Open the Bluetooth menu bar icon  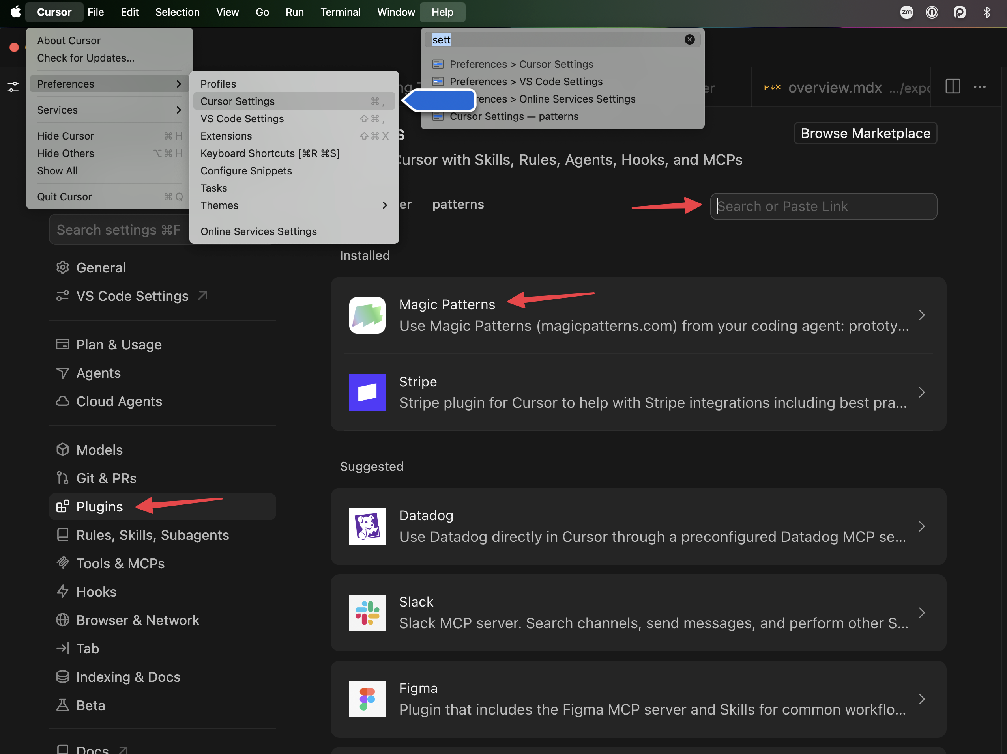(986, 12)
